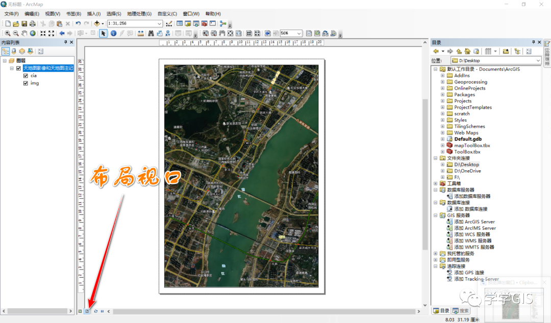Click the map layout page thumbnail

[241, 176]
